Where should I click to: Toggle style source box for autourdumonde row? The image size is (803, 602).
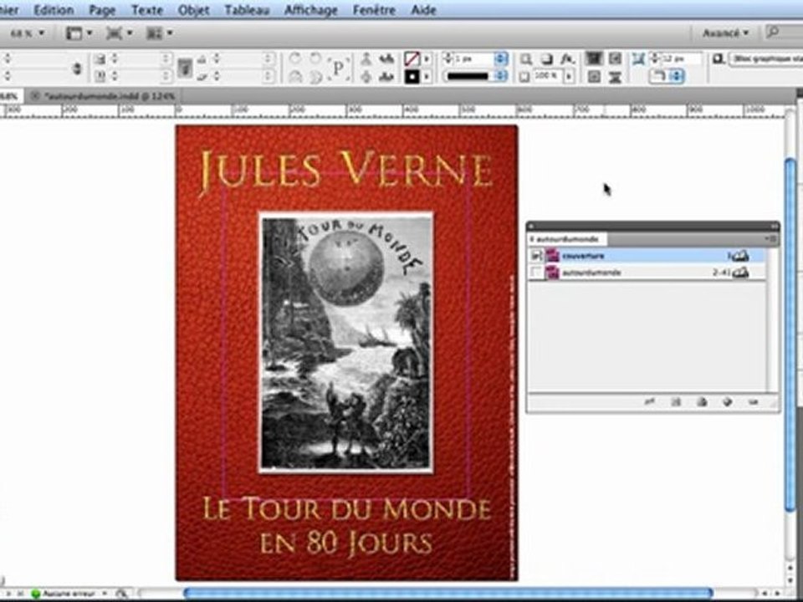click(x=535, y=273)
